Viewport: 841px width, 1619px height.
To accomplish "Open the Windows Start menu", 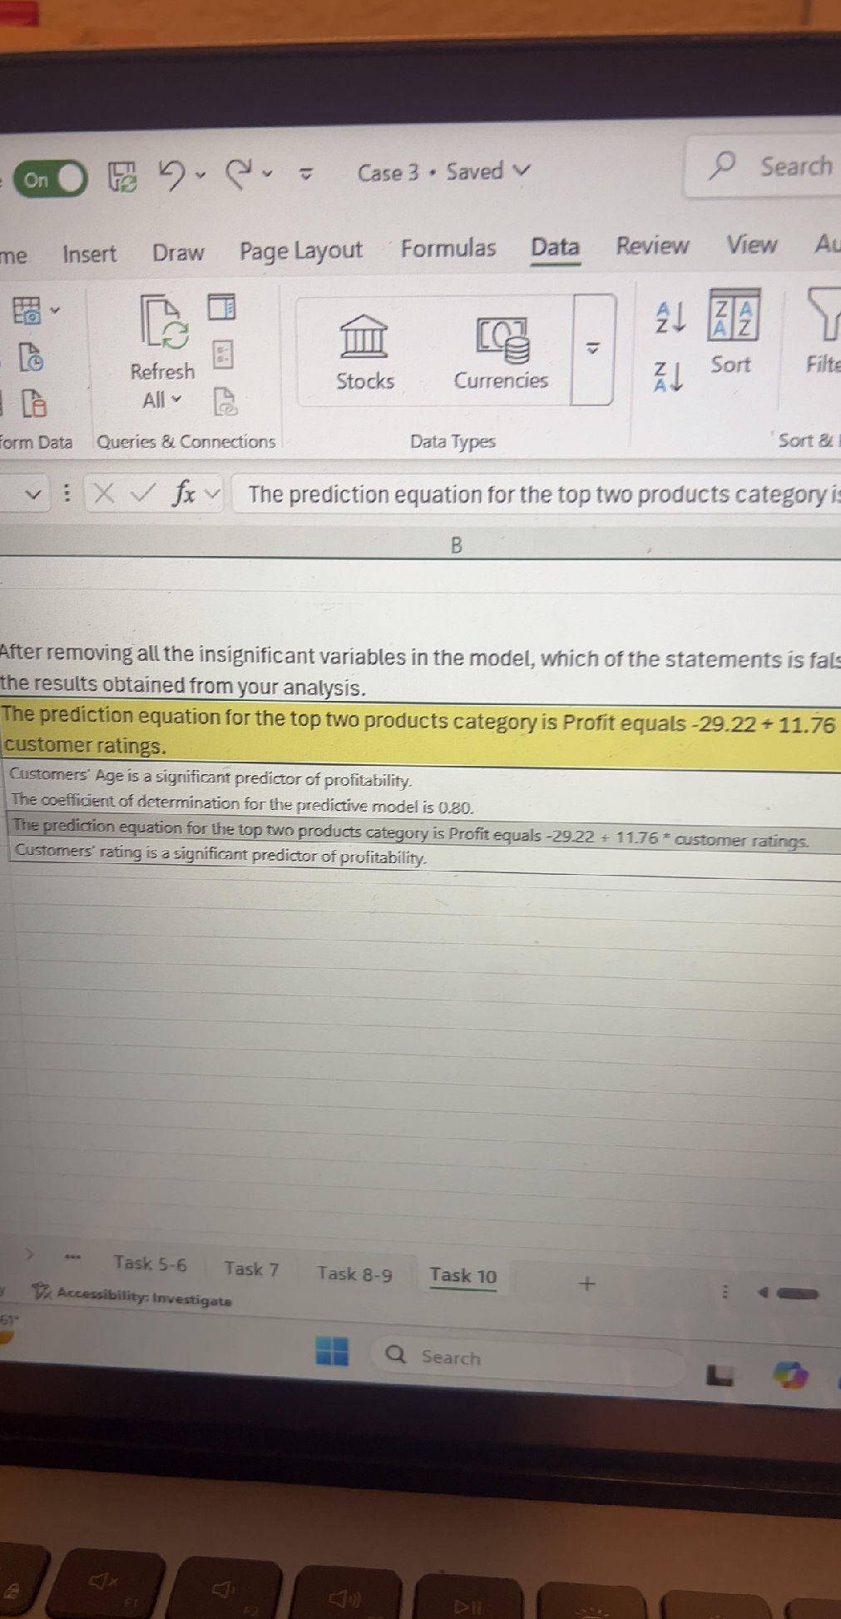I will pos(332,1350).
